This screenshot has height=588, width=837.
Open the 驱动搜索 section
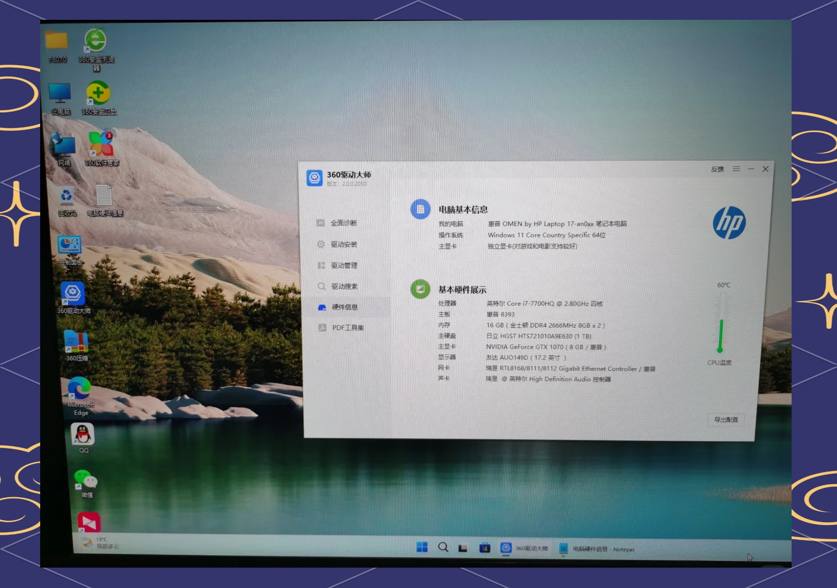pyautogui.click(x=344, y=286)
